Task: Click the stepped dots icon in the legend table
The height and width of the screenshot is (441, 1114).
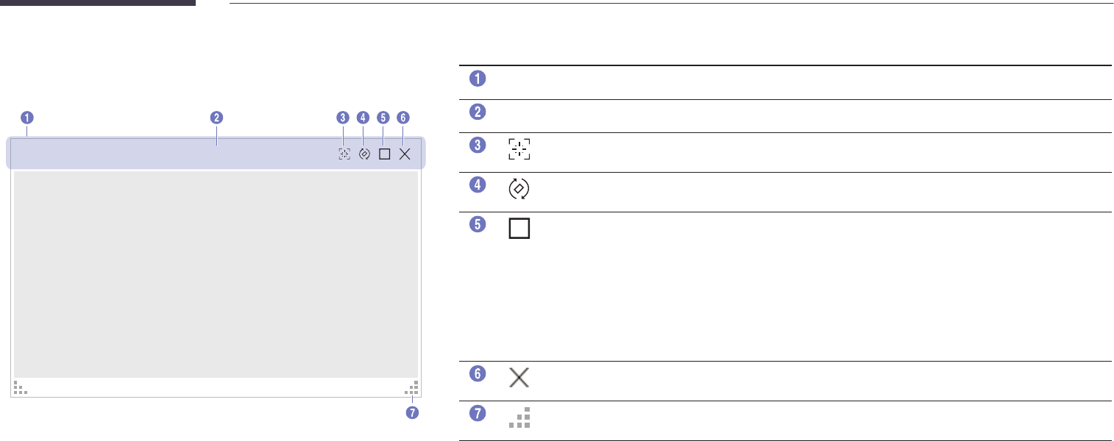Action: point(519,418)
